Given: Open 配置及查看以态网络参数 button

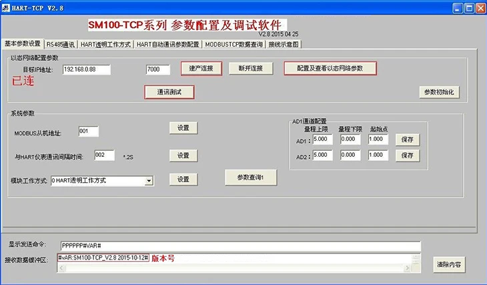Looking at the screenshot, I should point(330,68).
